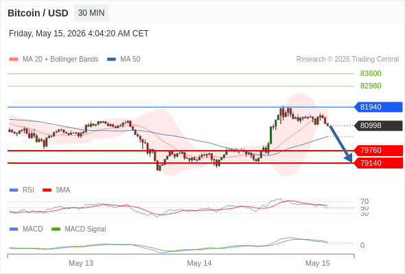Click the red 79760 support price tag

378,150
